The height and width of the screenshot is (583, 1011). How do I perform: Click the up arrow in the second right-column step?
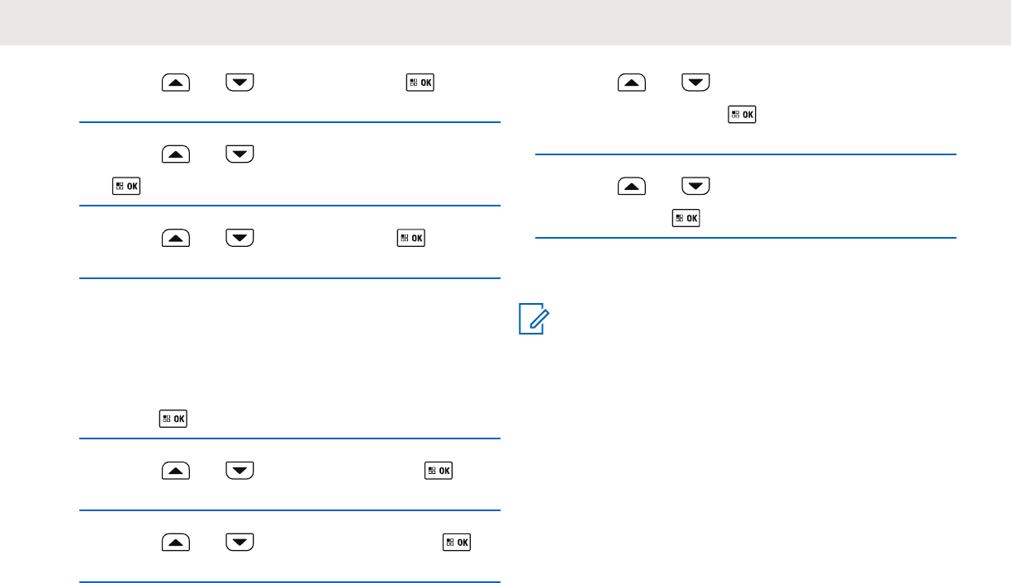[633, 187]
